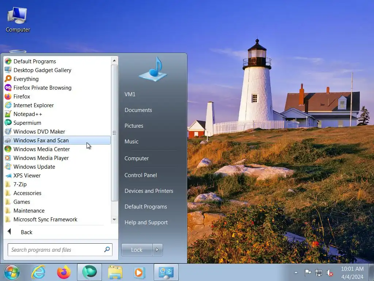Click programs list scroll down arrow
The height and width of the screenshot is (281, 374).
click(x=114, y=220)
